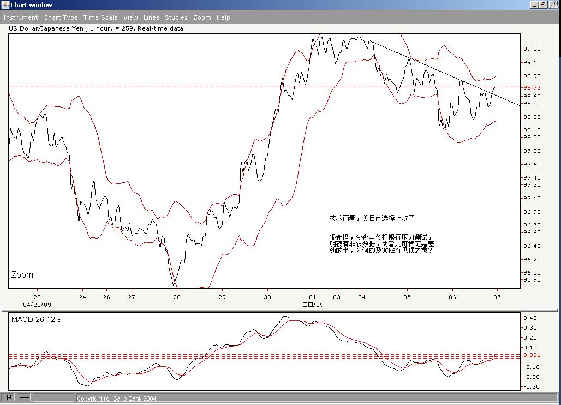
Task: Open the Instrument menu
Action: tap(20, 17)
